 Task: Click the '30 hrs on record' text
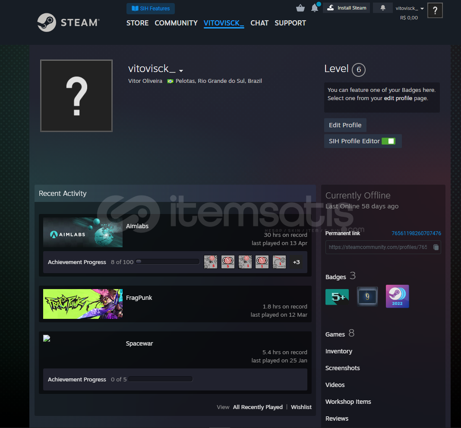tap(285, 235)
